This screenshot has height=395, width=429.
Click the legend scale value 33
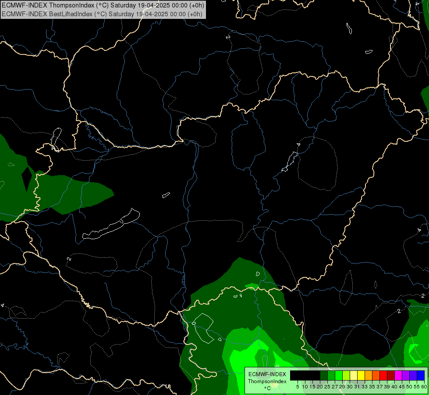click(365, 387)
